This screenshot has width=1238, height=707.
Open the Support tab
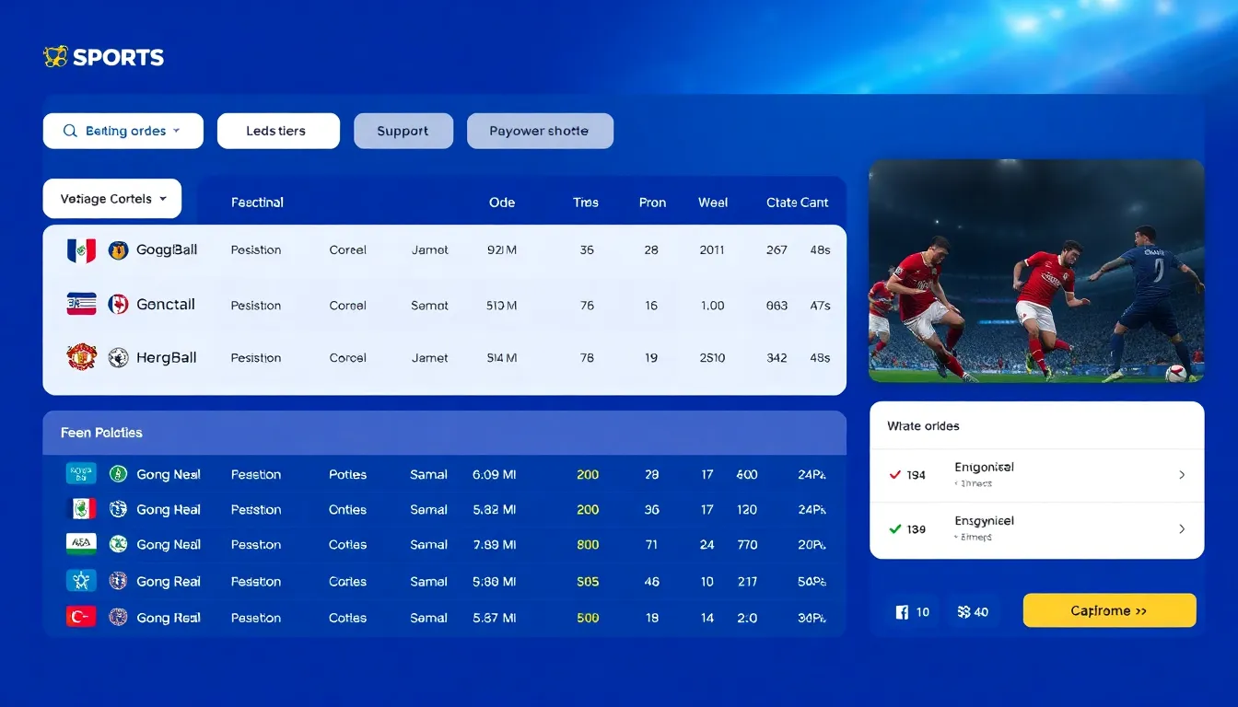[403, 131]
